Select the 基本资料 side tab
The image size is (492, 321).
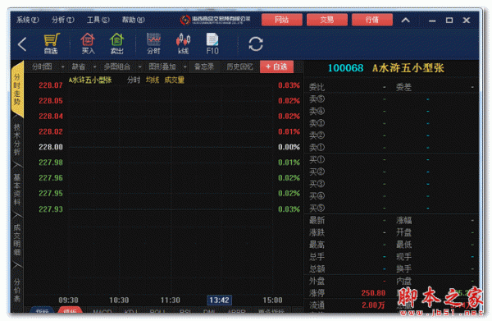coord(17,190)
